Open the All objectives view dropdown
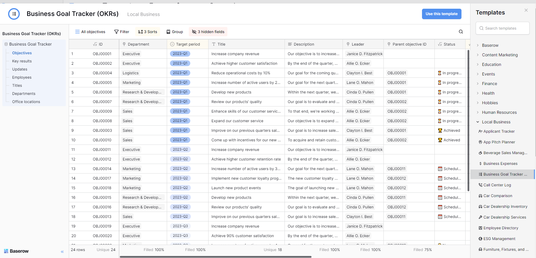536x258 pixels. pyautogui.click(x=90, y=32)
